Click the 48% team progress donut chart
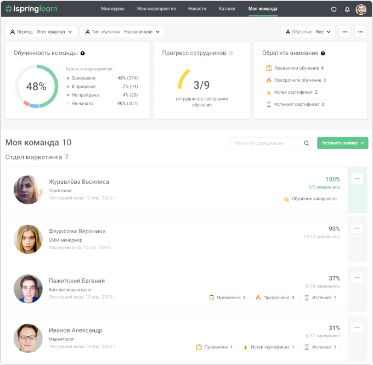 [36, 87]
